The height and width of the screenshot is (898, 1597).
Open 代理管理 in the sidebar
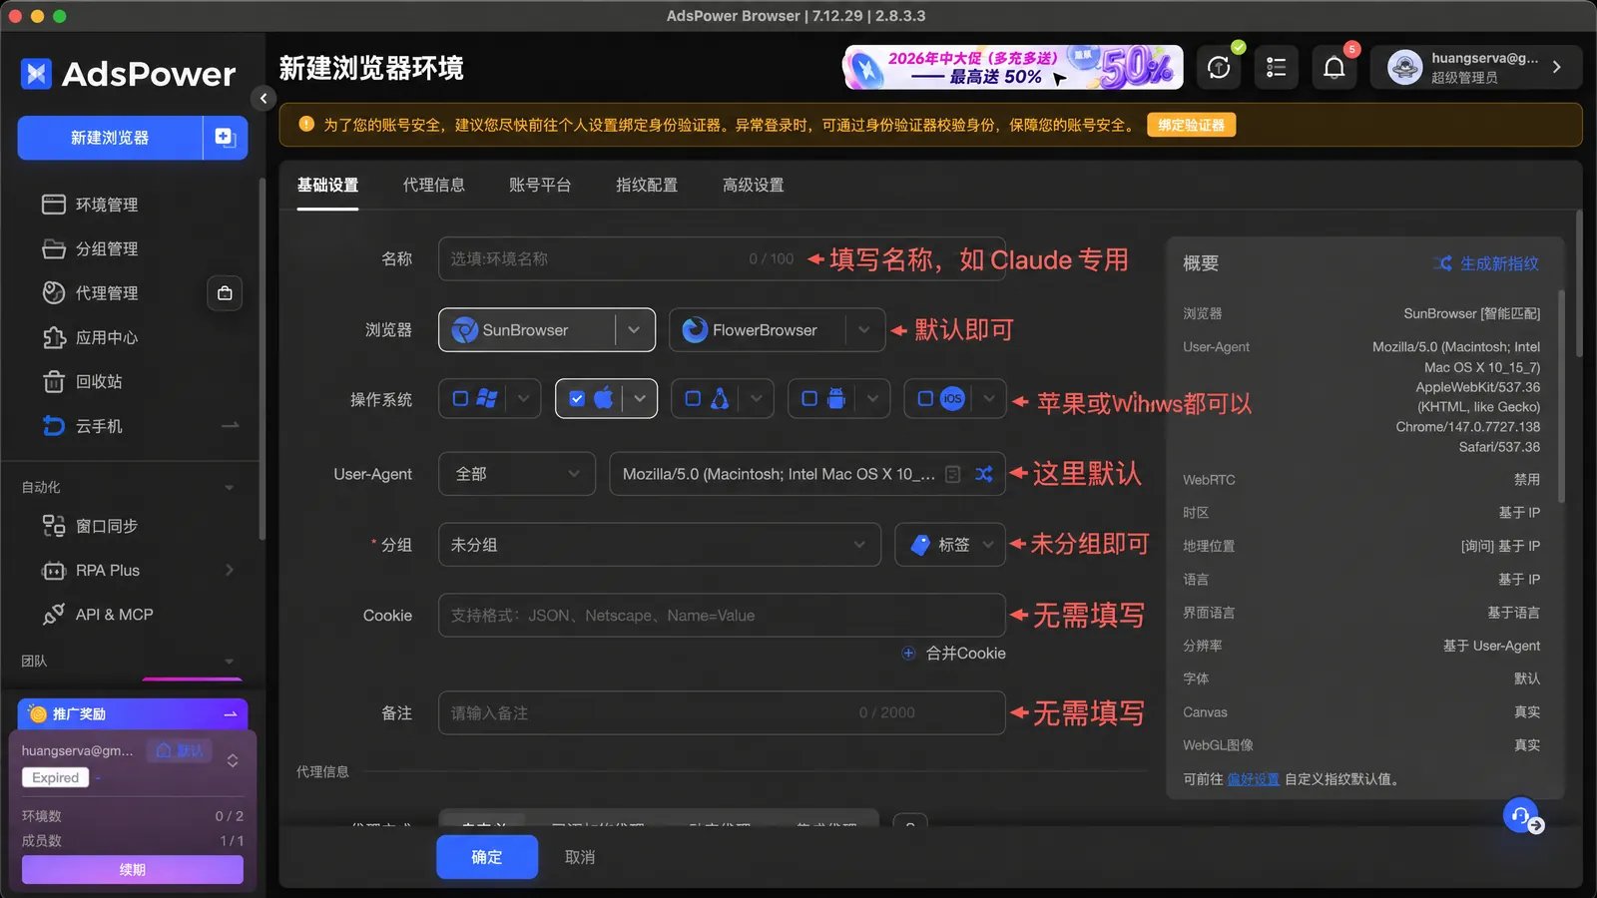91,293
